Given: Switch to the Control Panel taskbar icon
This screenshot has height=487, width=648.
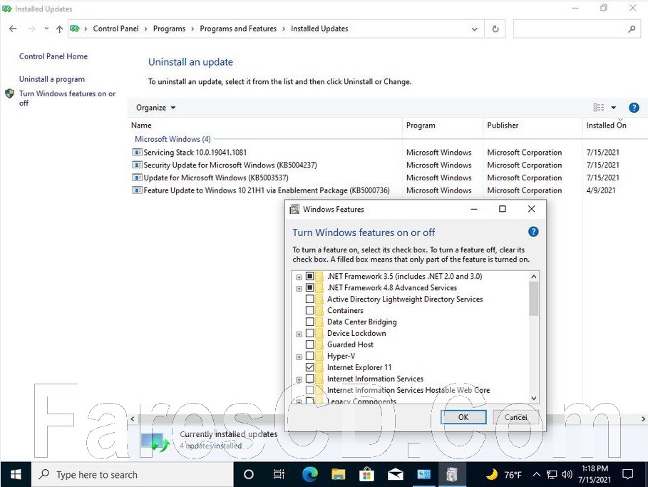Looking at the screenshot, I should click(423, 474).
